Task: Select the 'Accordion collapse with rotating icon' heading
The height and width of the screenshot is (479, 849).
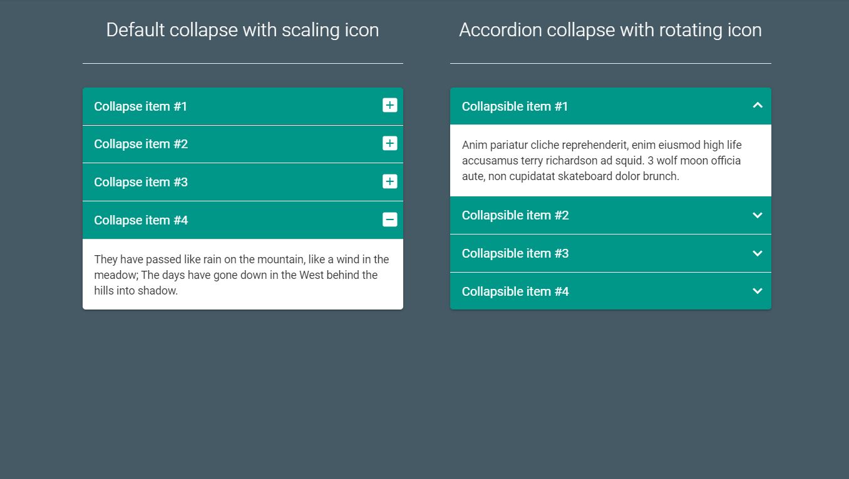Action: click(x=610, y=29)
